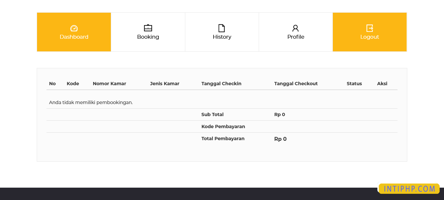Click the "Tanggal Checkin" column header
This screenshot has height=200, width=444.
coord(221,84)
